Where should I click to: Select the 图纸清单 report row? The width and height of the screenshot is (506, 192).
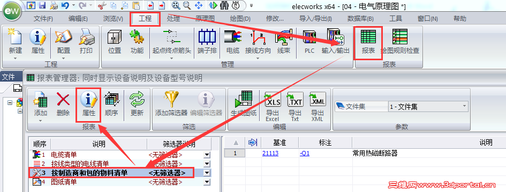point(120,182)
